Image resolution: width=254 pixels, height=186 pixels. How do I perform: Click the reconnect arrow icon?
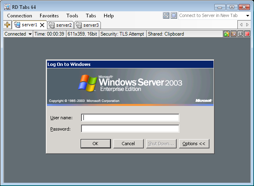click(240, 34)
